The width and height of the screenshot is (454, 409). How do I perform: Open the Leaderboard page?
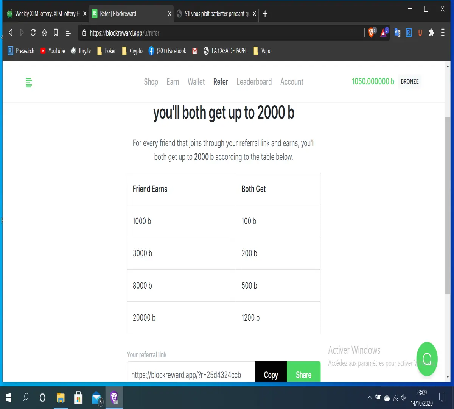pos(254,82)
